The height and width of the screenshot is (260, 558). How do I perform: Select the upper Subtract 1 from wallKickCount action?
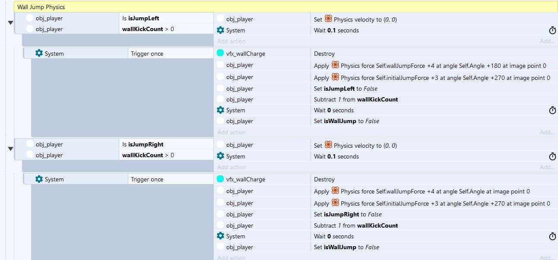(356, 99)
